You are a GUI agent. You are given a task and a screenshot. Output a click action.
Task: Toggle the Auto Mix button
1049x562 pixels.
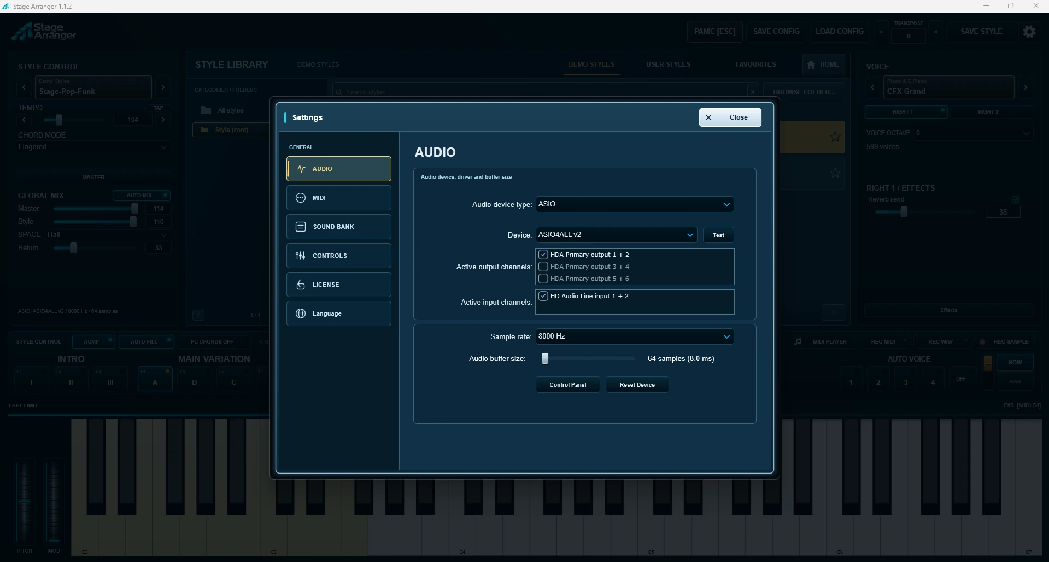tap(142, 196)
